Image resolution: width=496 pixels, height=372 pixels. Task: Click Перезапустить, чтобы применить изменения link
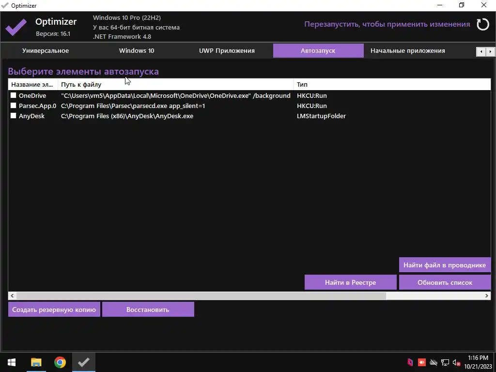(387, 24)
